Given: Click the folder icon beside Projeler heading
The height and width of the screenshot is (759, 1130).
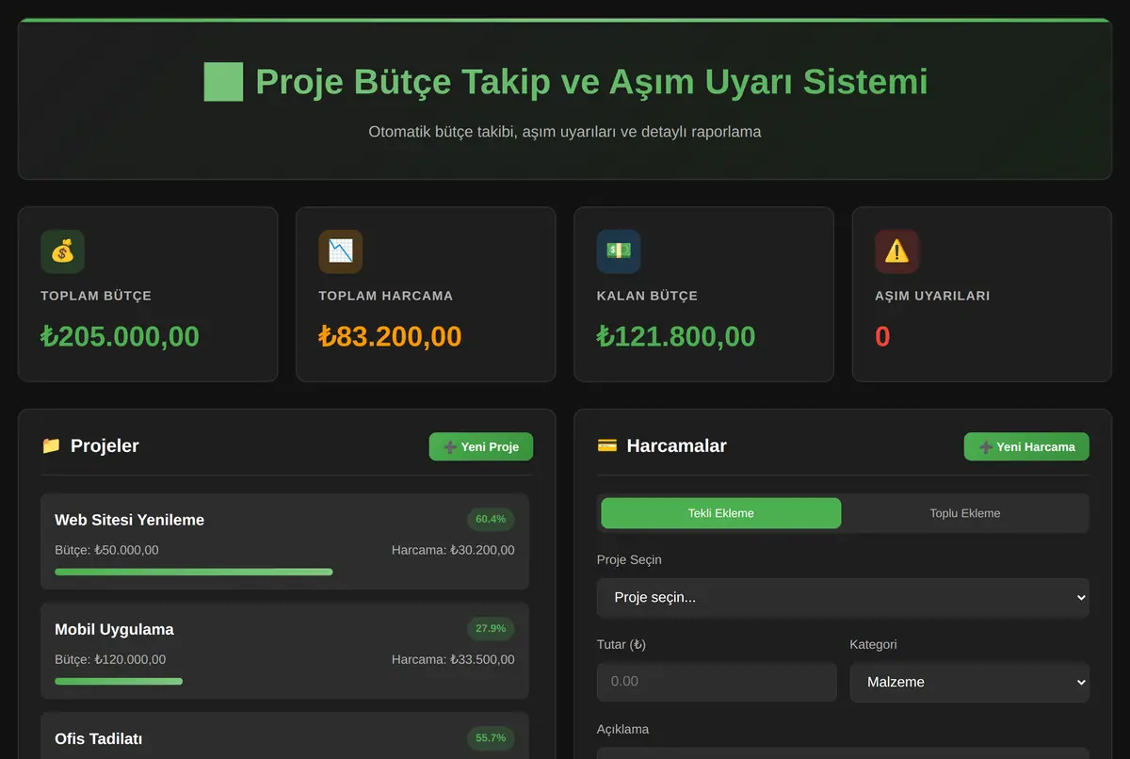Looking at the screenshot, I should point(51,445).
